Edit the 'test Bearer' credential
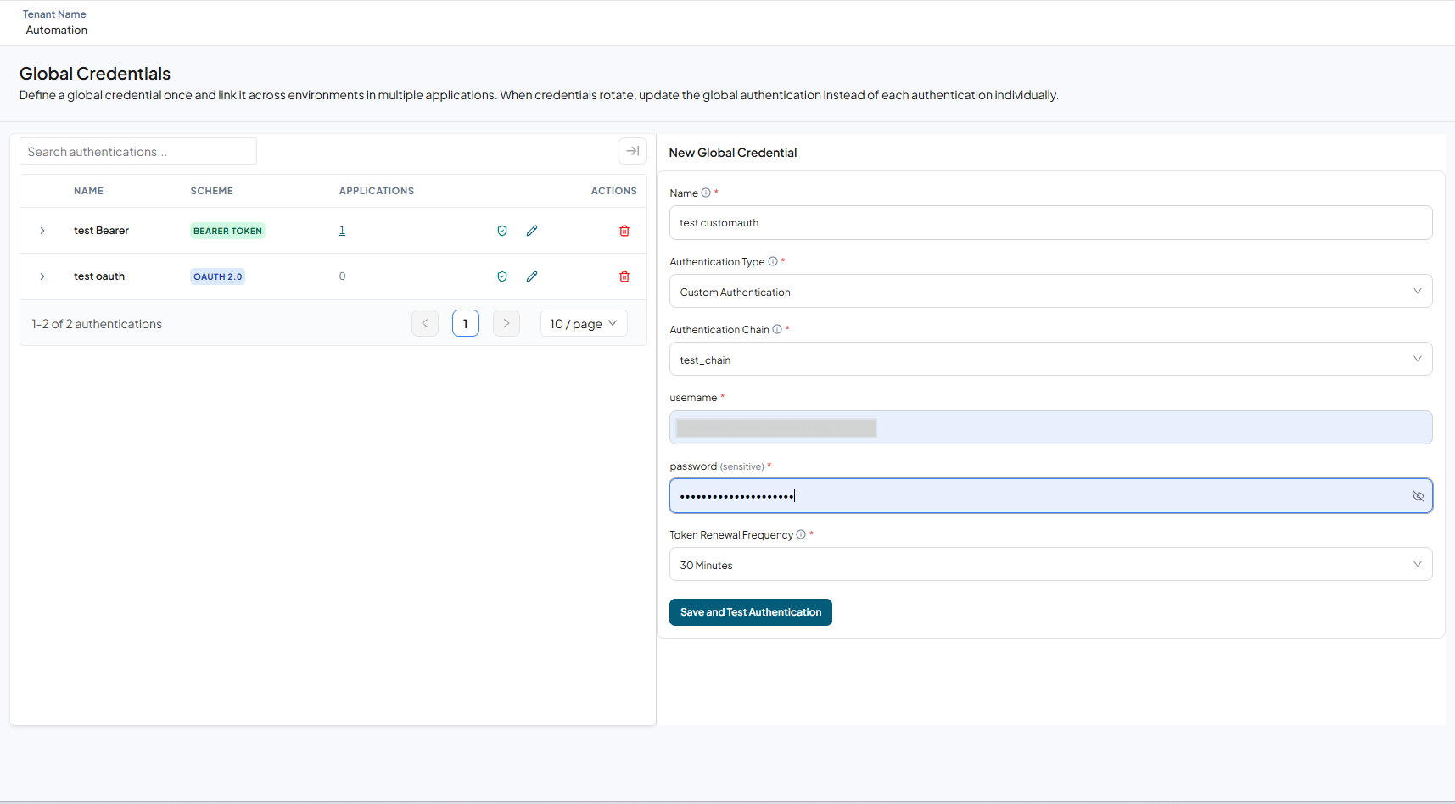 [532, 231]
